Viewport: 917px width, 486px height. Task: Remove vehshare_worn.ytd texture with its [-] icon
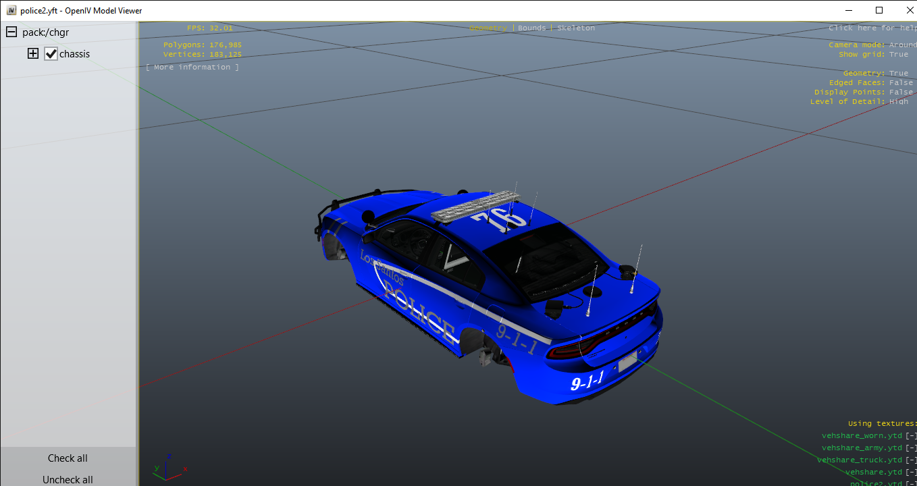911,436
